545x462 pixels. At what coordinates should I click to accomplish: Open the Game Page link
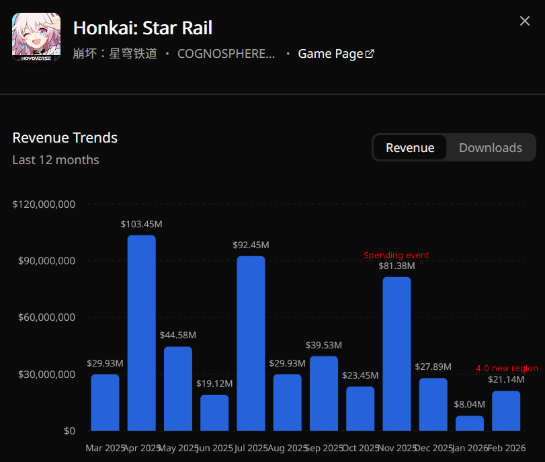(335, 54)
